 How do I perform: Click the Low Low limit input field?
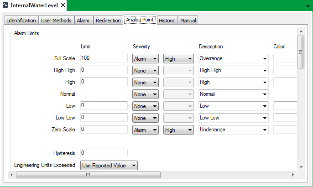pos(104,118)
